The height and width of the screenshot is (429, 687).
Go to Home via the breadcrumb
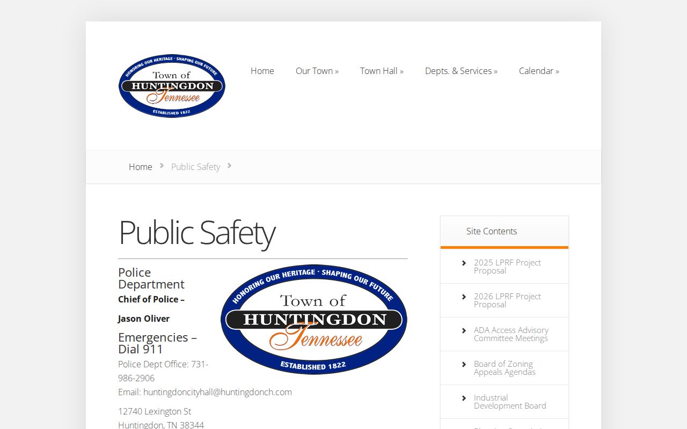141,167
